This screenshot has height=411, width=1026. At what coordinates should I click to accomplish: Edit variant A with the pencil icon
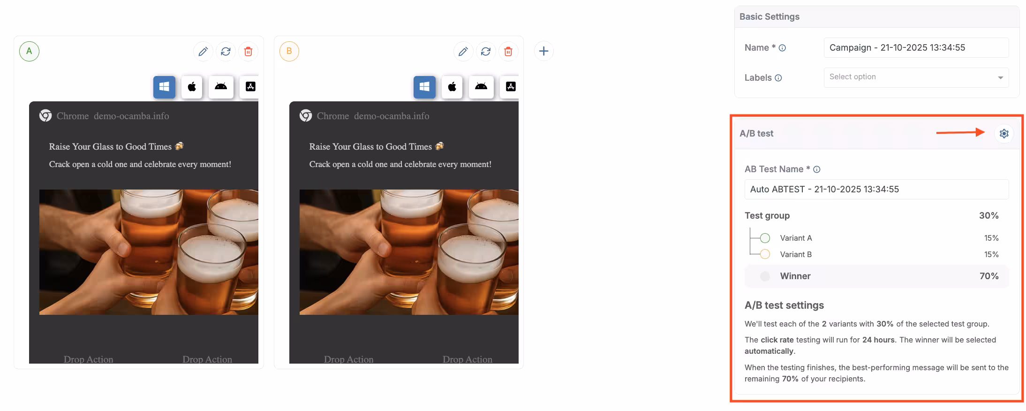(x=203, y=52)
